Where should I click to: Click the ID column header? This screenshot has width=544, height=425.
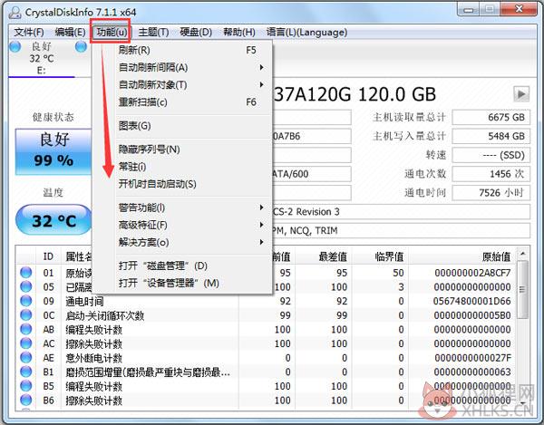click(48, 256)
